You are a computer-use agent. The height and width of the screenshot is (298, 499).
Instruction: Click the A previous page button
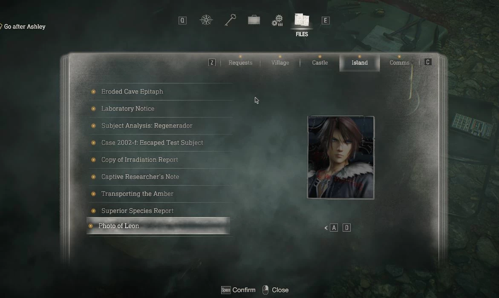334,228
